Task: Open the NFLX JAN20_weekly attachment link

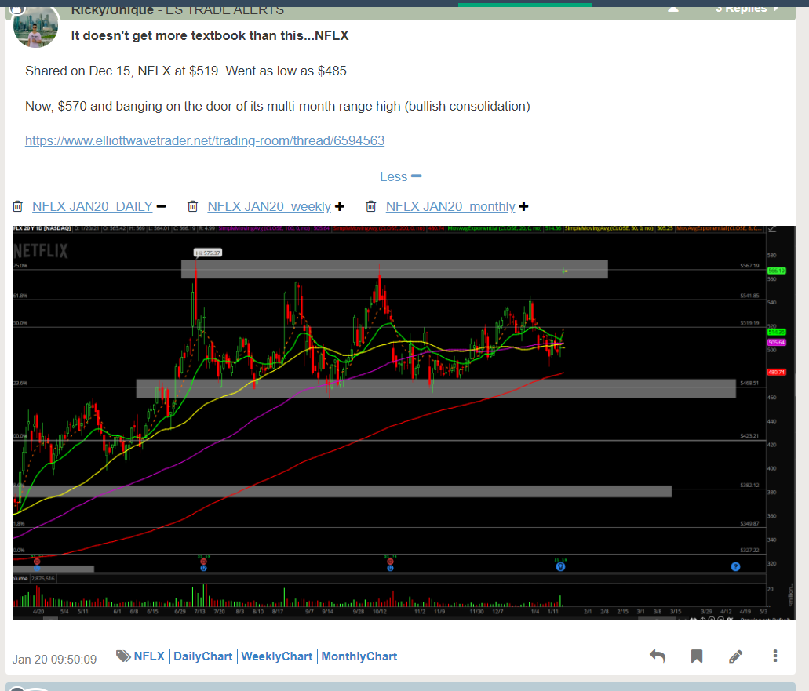Action: tap(269, 206)
